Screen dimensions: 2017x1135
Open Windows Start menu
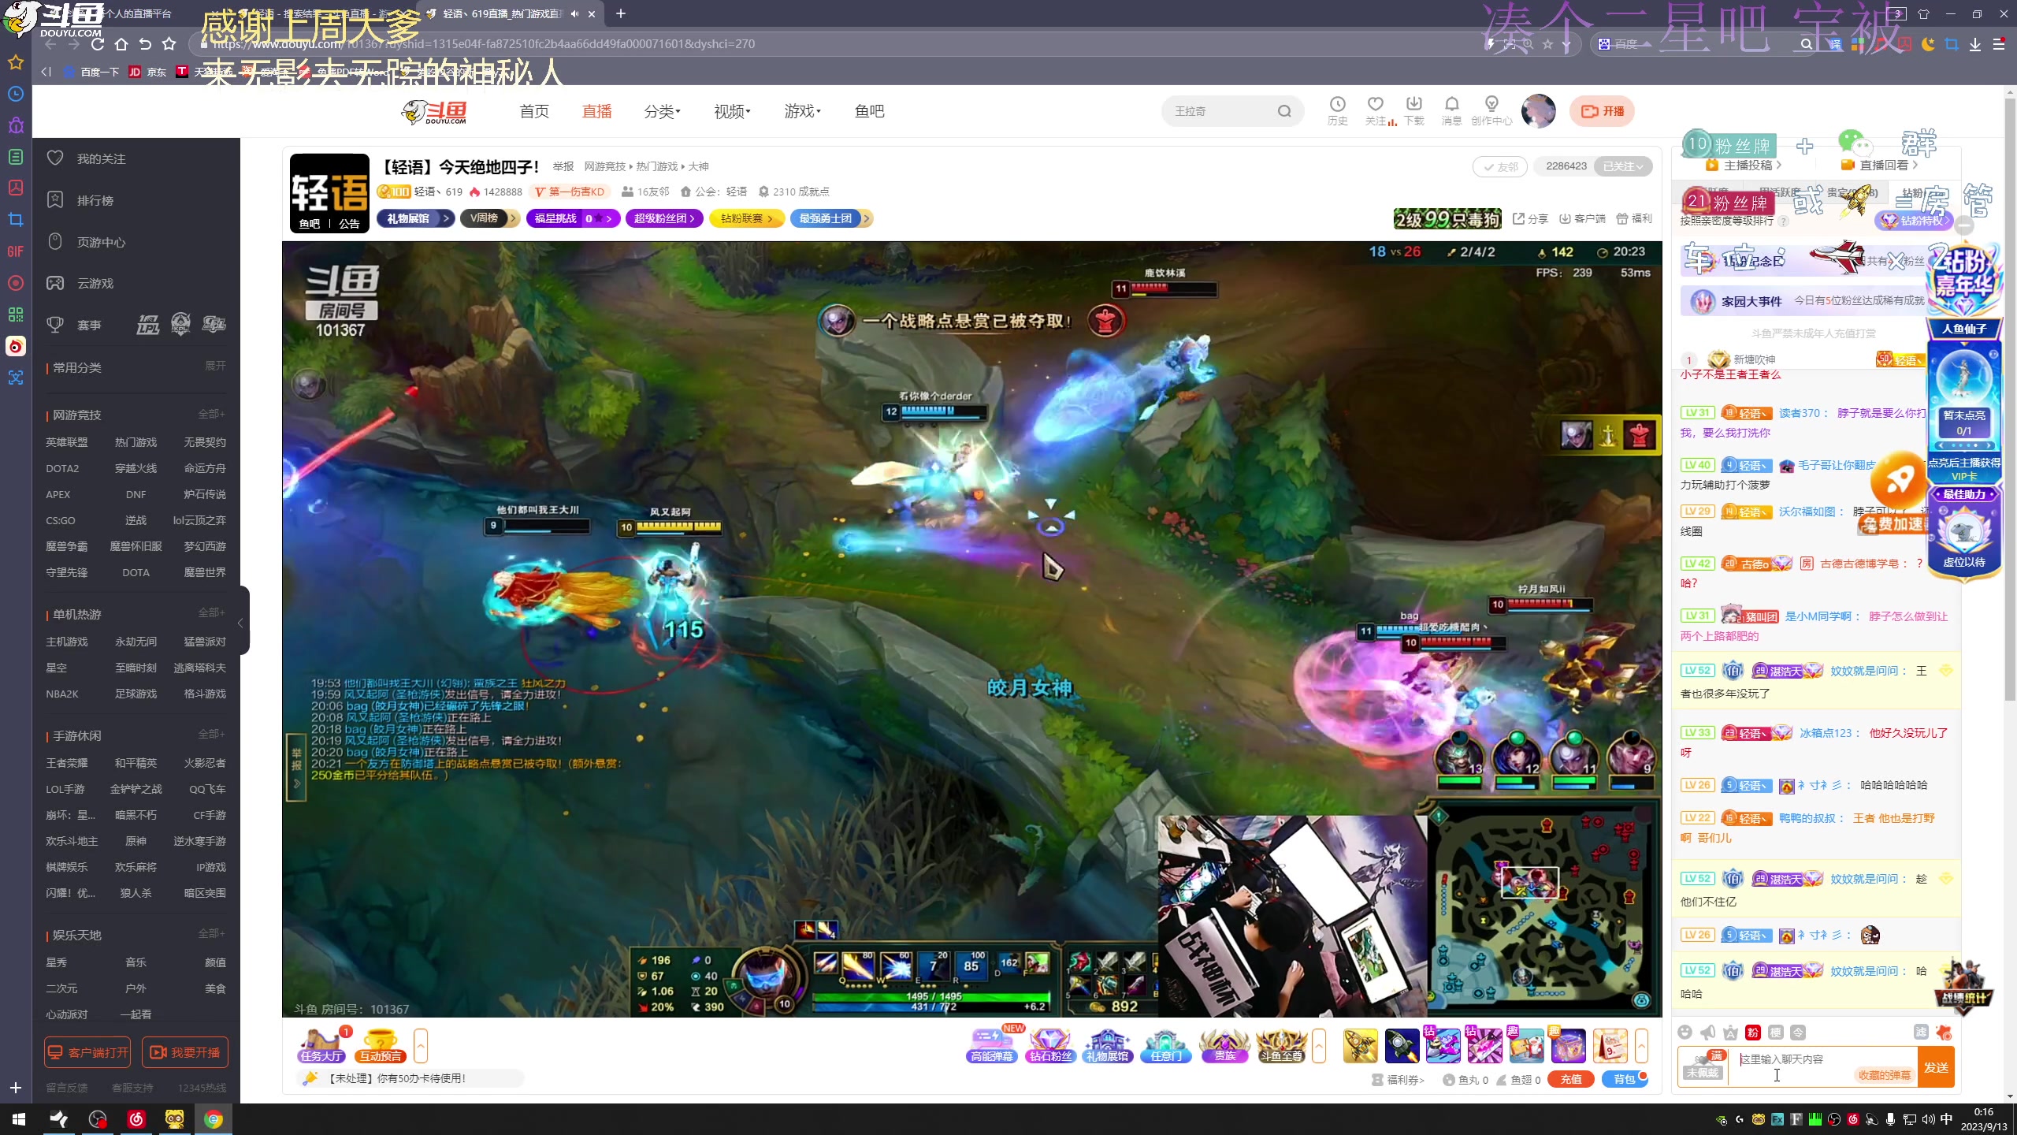(19, 1119)
